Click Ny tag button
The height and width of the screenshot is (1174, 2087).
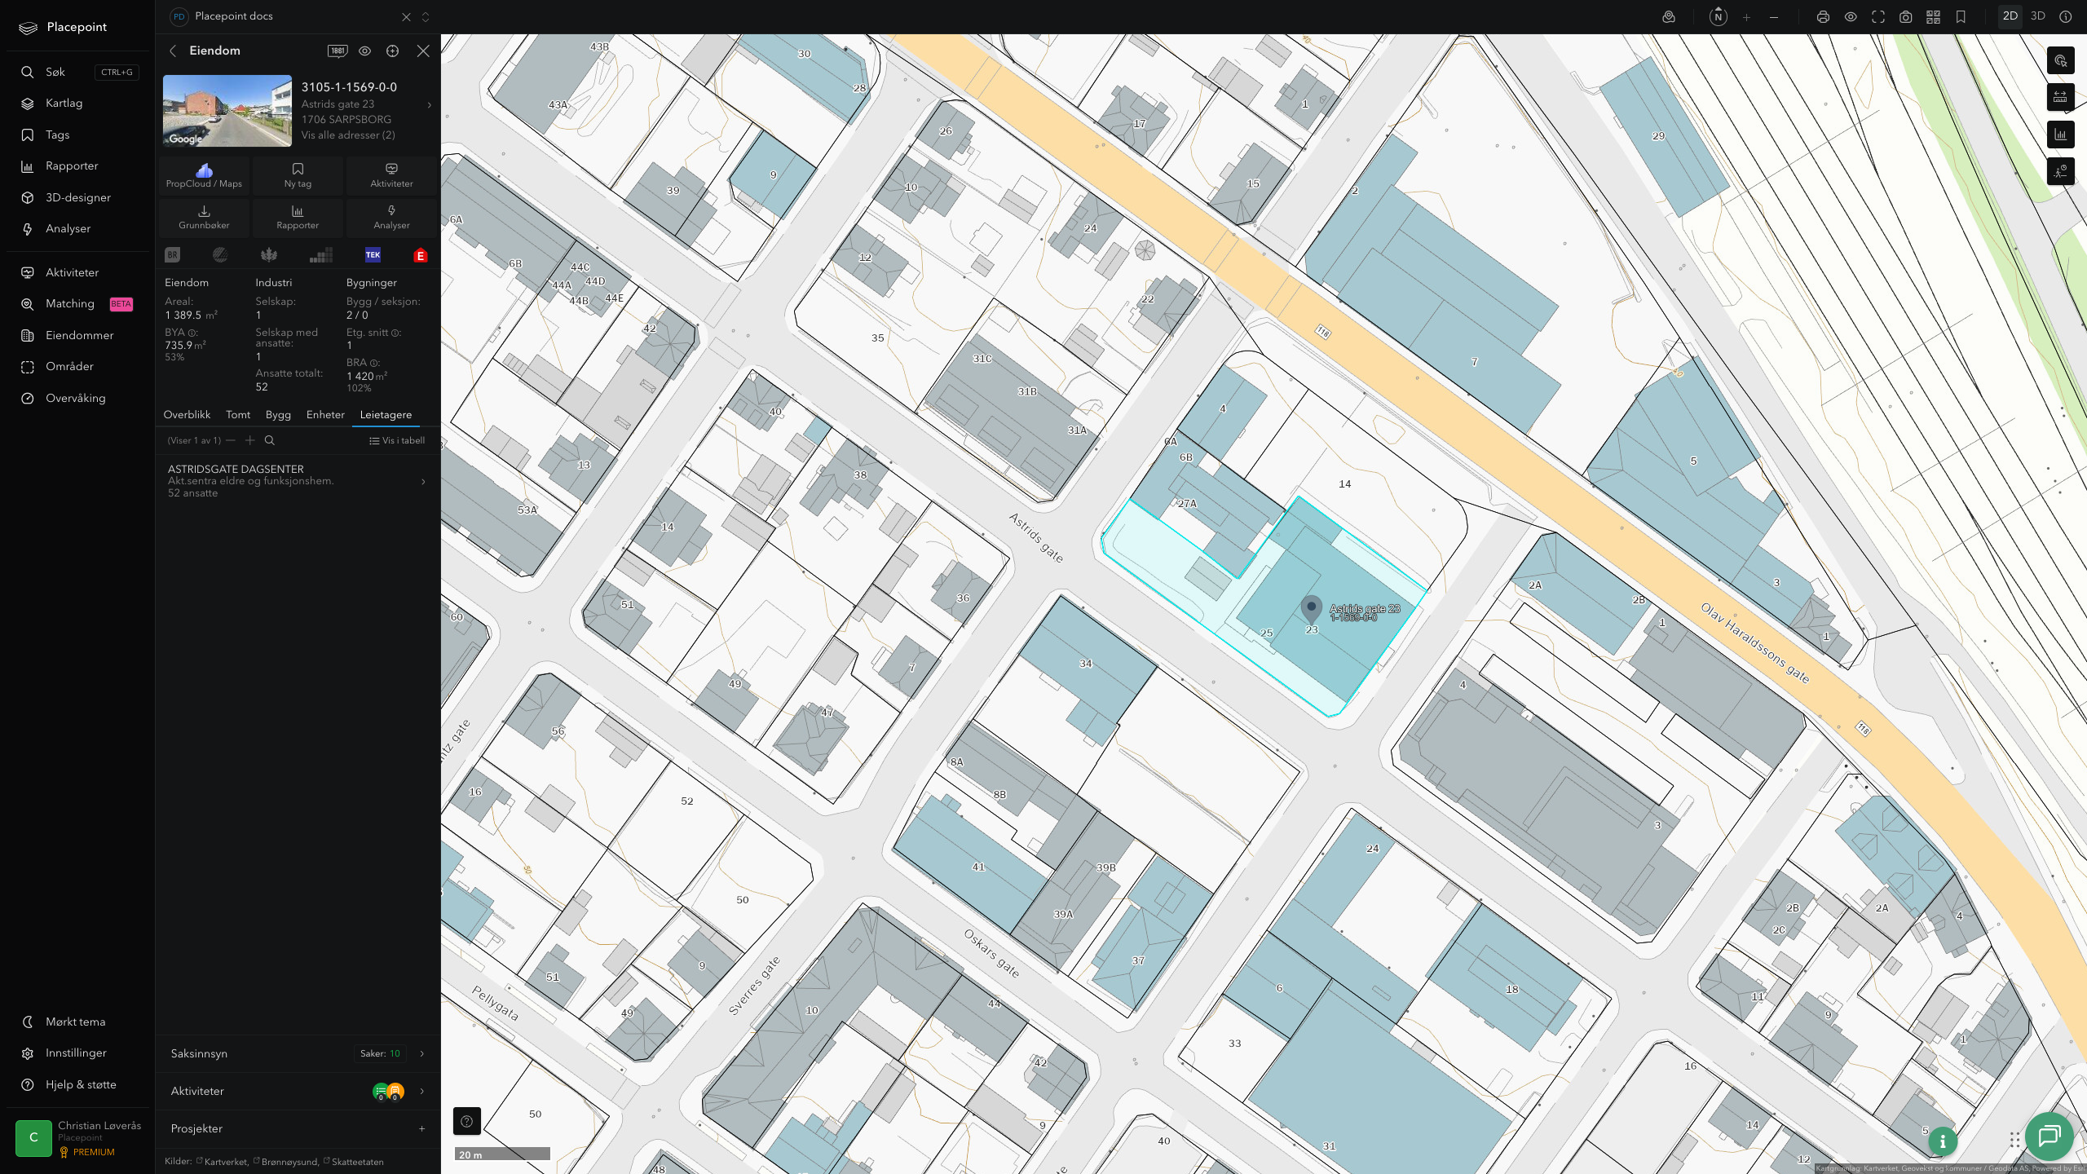[x=298, y=175]
